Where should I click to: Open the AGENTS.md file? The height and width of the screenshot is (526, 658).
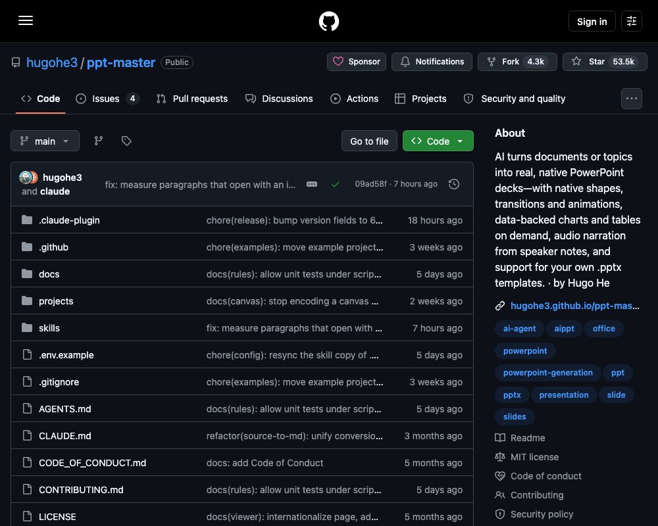point(65,409)
